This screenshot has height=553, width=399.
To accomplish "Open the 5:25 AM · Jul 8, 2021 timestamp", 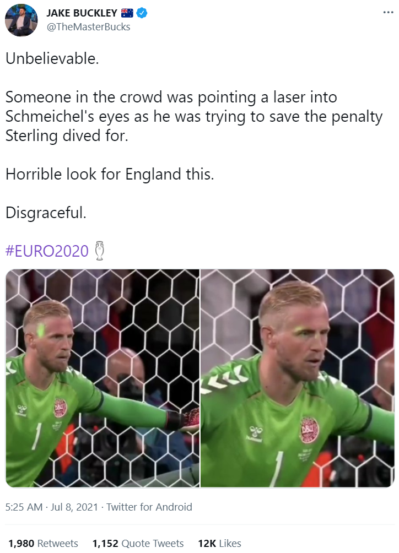I will pos(51,507).
